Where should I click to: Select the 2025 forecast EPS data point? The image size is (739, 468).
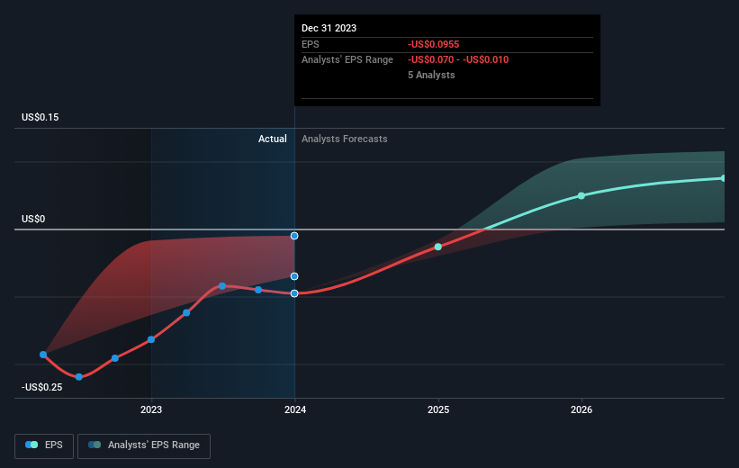[437, 247]
